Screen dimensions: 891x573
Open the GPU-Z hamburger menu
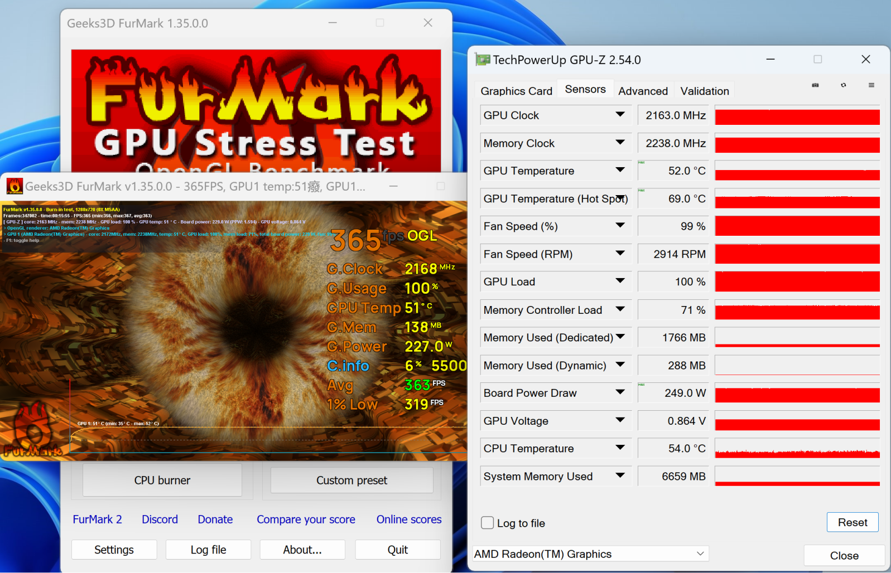871,85
